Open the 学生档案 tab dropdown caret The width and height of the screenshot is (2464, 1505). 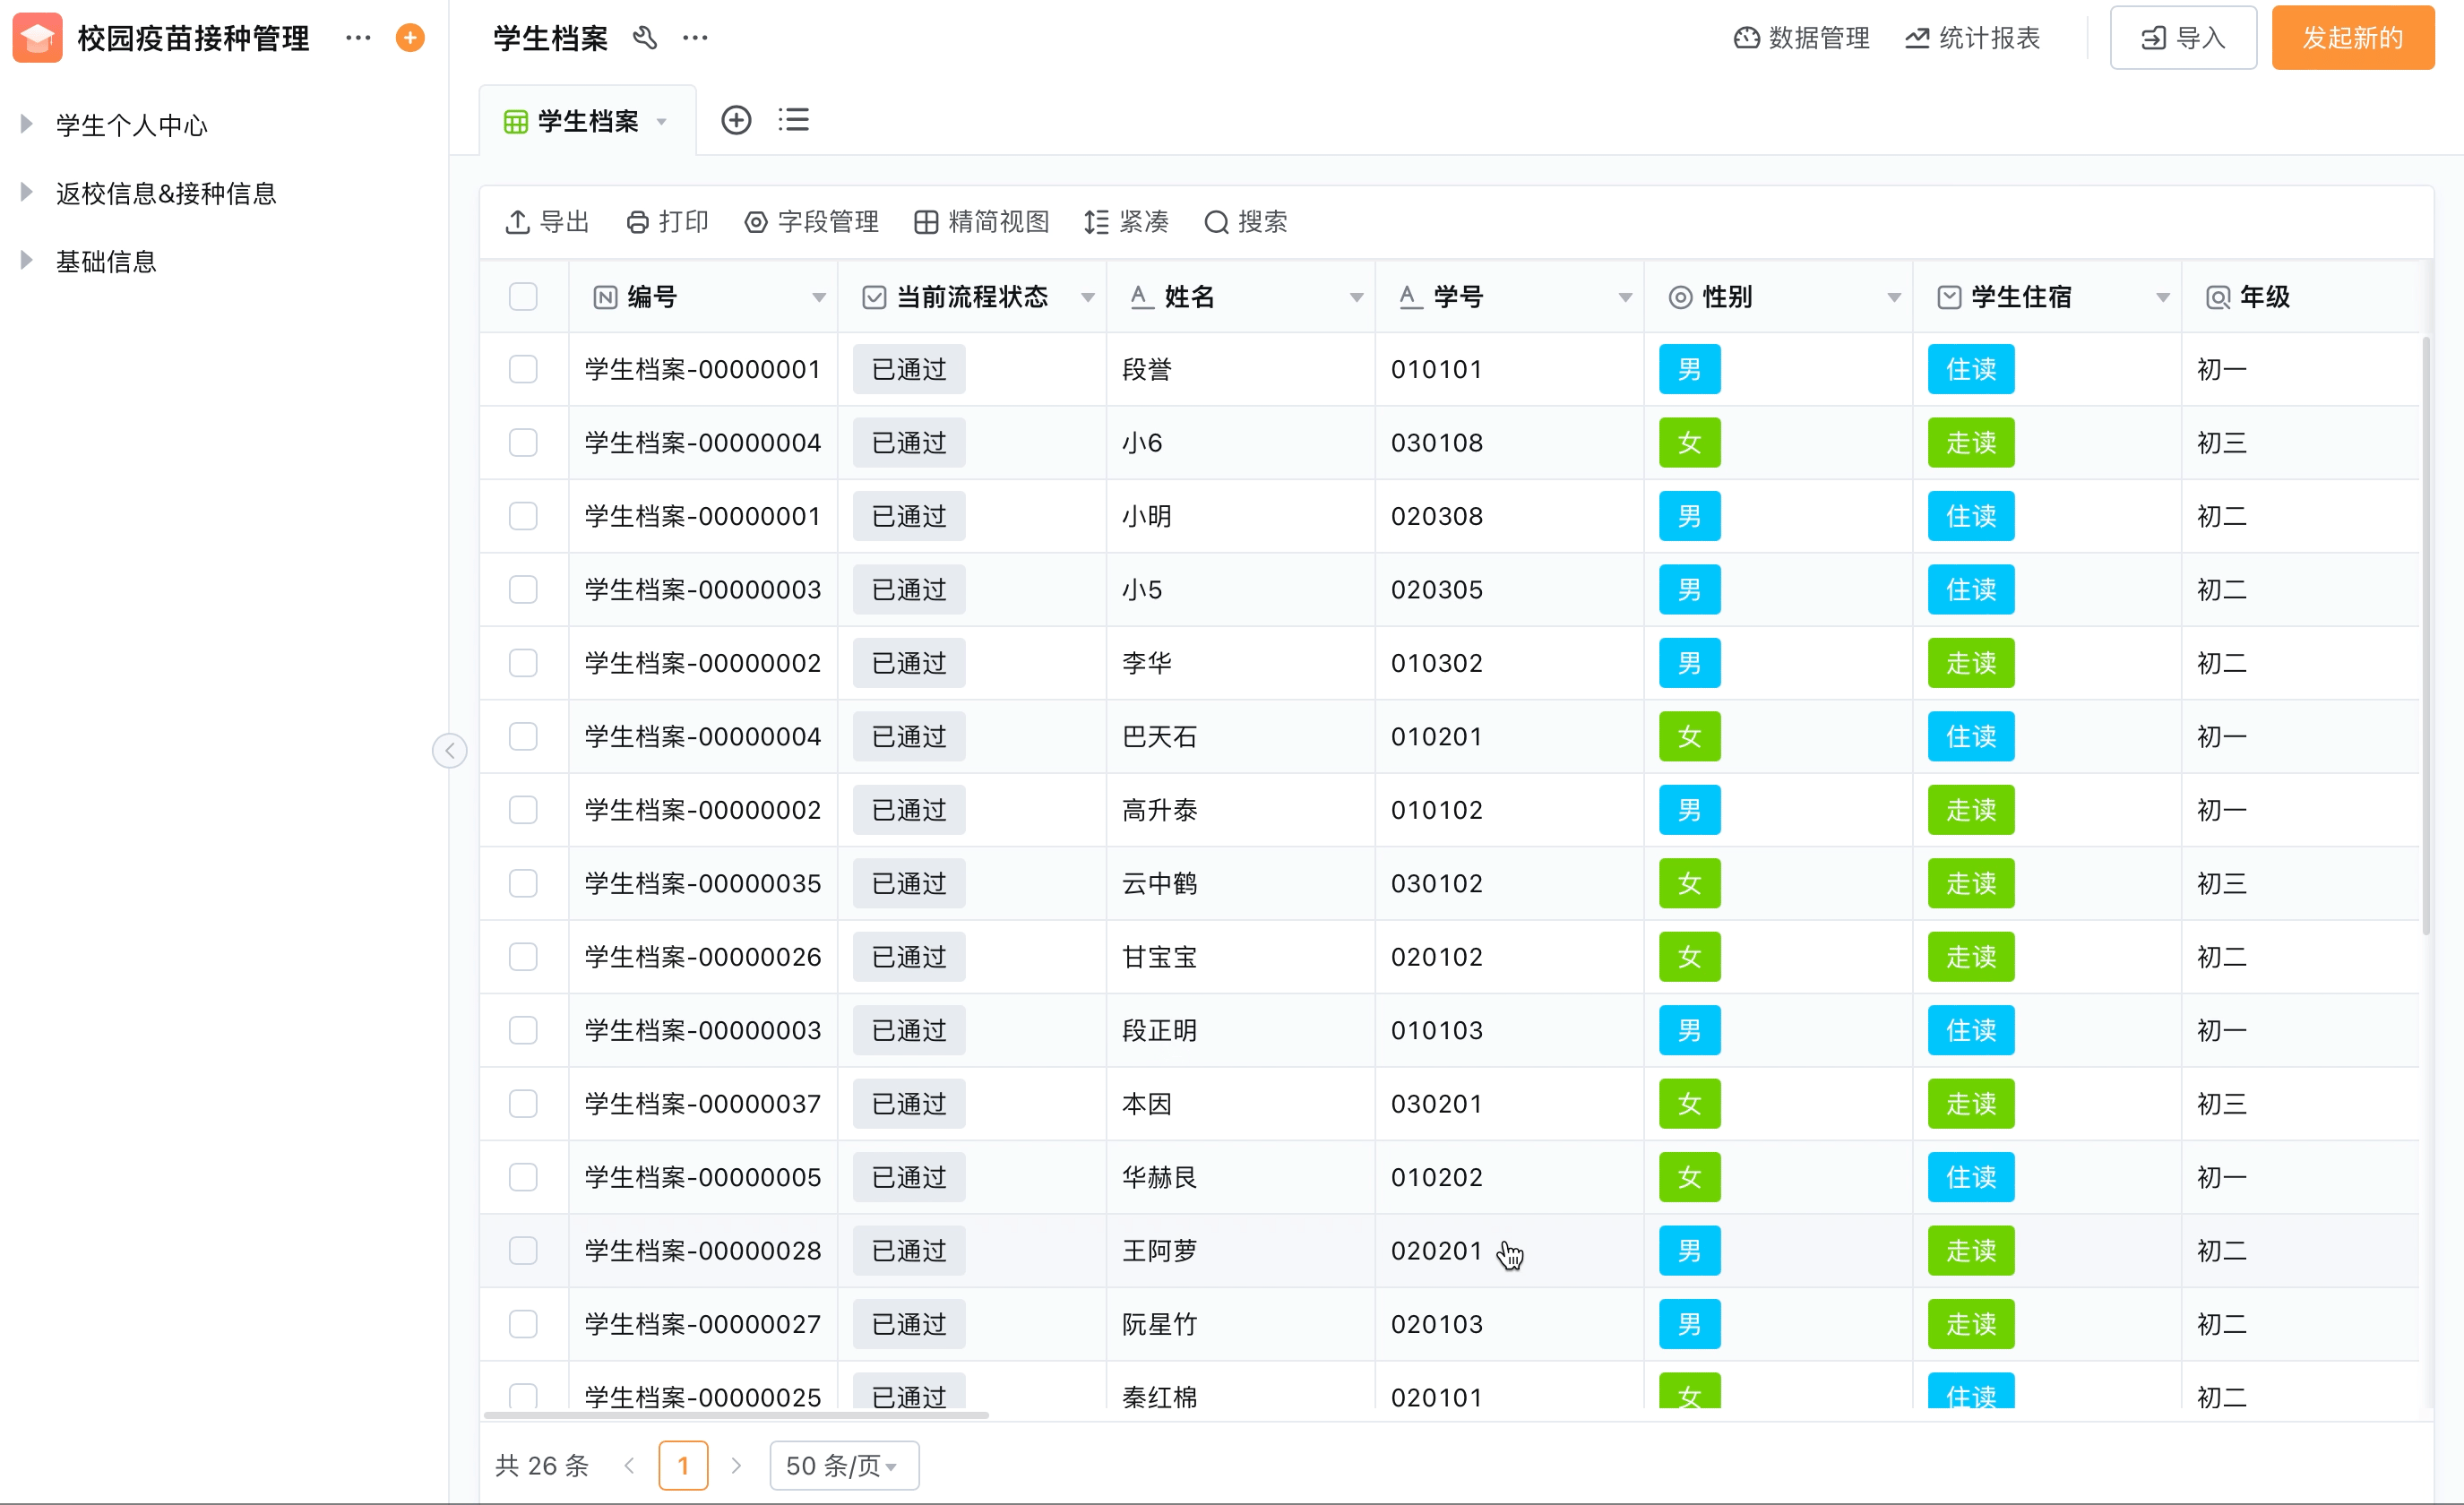tap(662, 122)
